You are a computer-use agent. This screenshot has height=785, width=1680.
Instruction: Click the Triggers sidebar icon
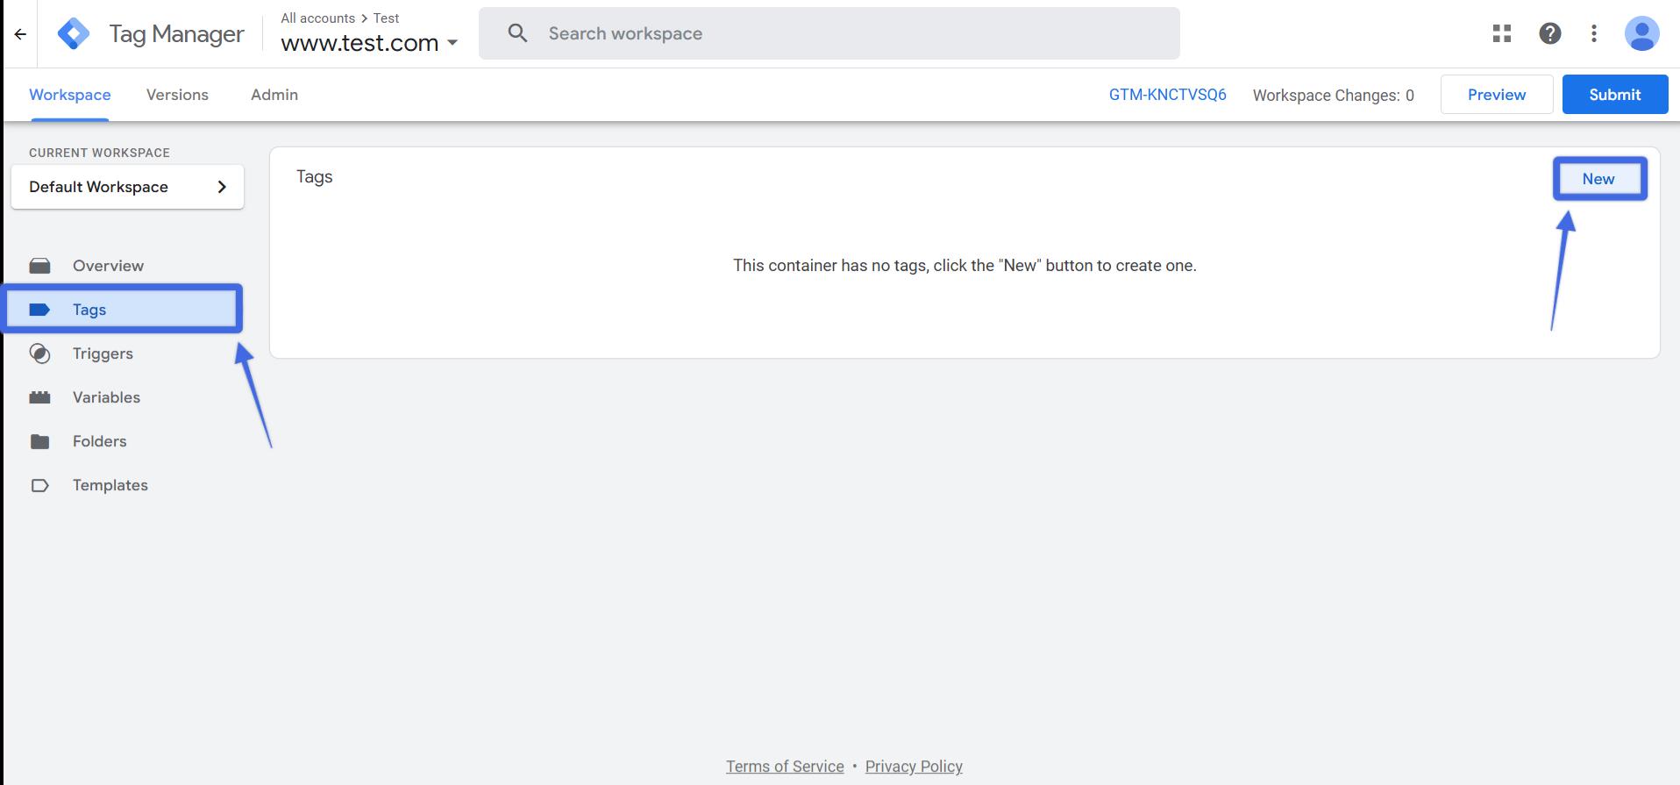(x=40, y=353)
